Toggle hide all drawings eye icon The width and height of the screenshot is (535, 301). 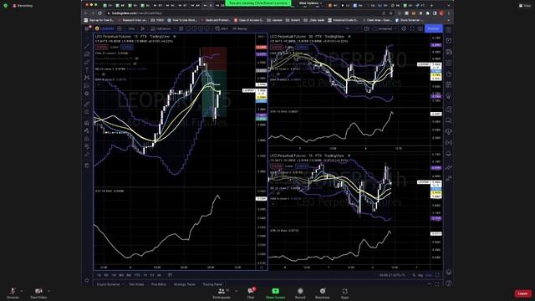click(87, 147)
